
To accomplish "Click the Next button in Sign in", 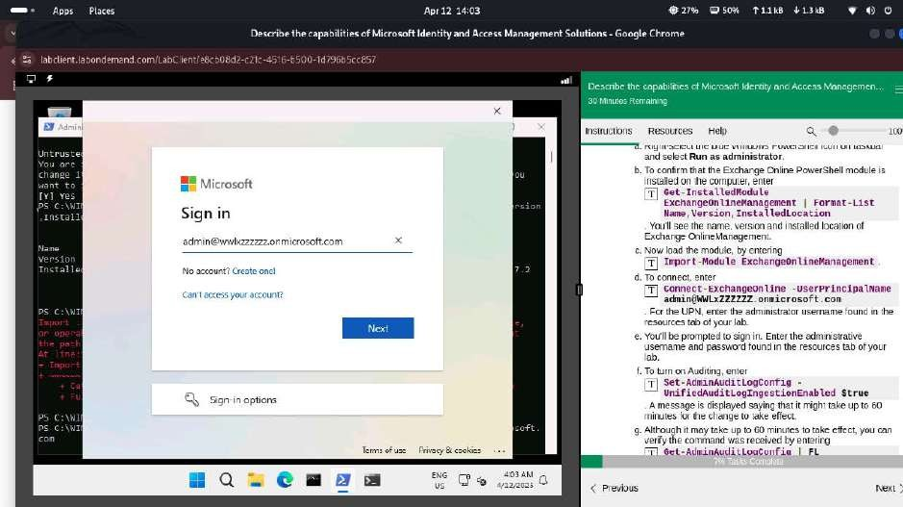I will tap(378, 328).
